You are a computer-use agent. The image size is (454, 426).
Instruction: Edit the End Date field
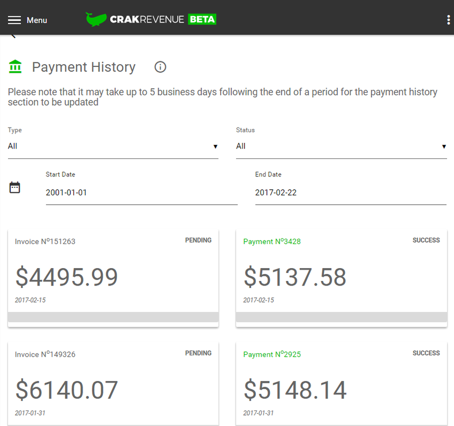[350, 192]
